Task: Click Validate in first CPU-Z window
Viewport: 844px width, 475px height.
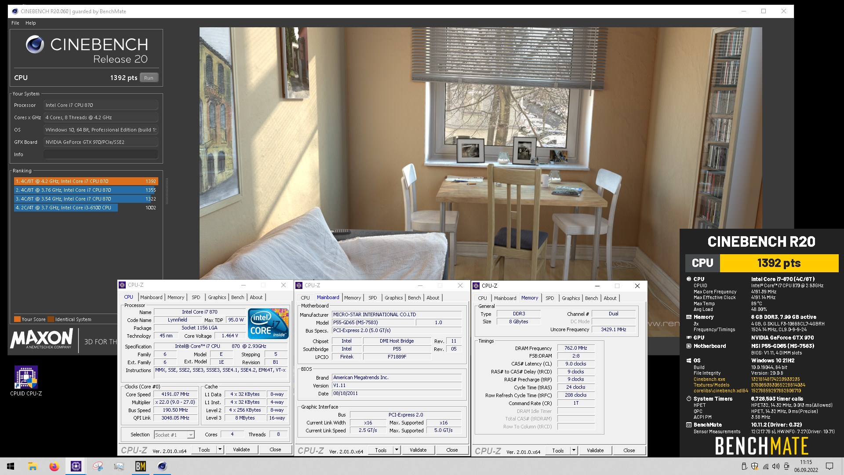Action: [x=241, y=449]
